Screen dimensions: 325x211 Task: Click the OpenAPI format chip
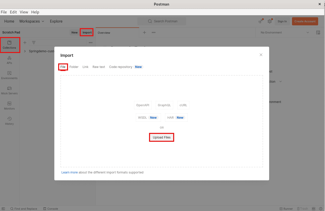pos(143,105)
